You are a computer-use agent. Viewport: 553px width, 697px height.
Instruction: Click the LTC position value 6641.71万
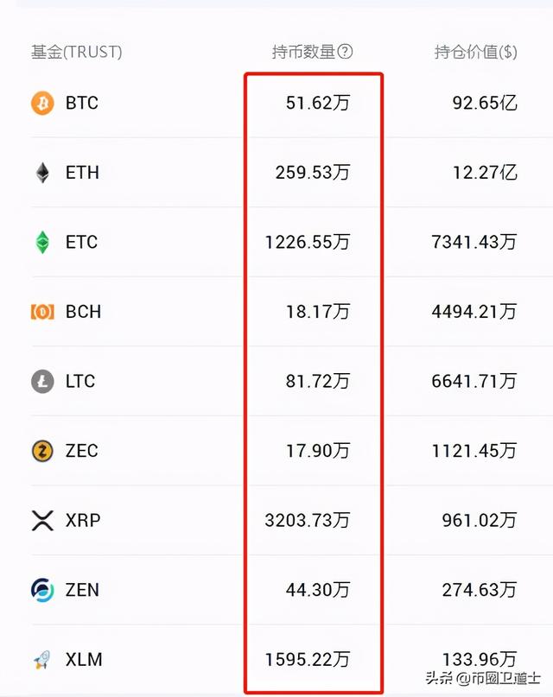(x=474, y=382)
